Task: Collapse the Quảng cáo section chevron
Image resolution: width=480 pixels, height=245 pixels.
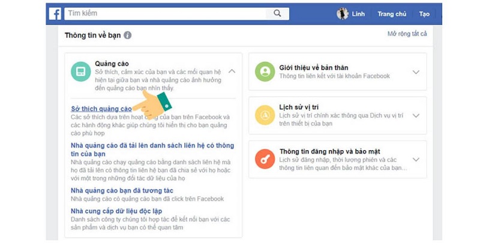Action: tap(232, 71)
